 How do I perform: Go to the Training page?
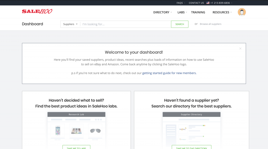[x=198, y=12]
